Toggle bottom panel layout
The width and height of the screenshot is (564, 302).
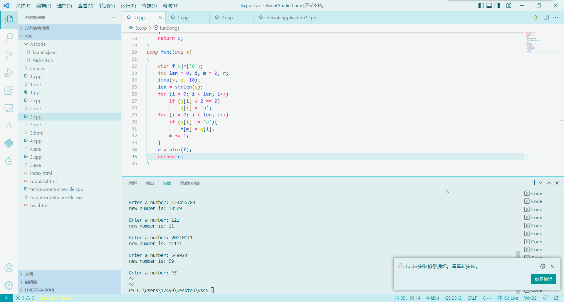point(489,6)
